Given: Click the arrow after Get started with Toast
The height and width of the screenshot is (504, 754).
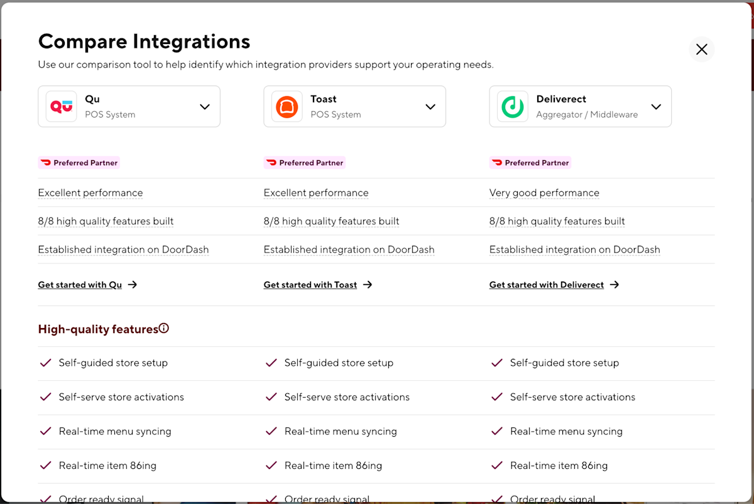Looking at the screenshot, I should [368, 285].
